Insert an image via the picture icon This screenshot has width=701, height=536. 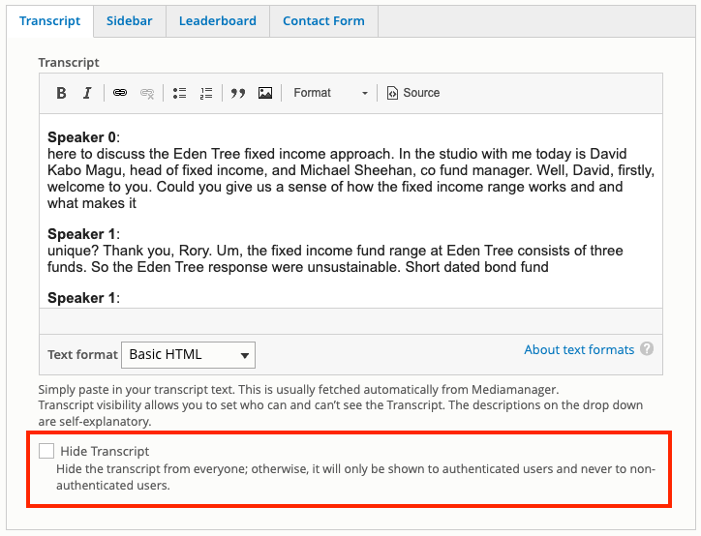(265, 93)
